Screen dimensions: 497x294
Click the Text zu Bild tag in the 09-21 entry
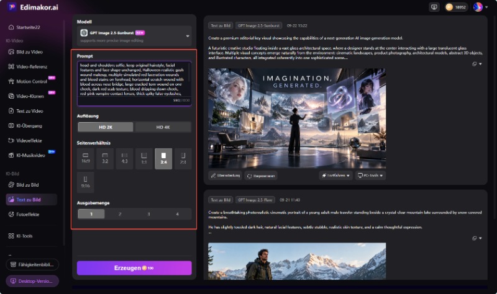click(x=221, y=200)
